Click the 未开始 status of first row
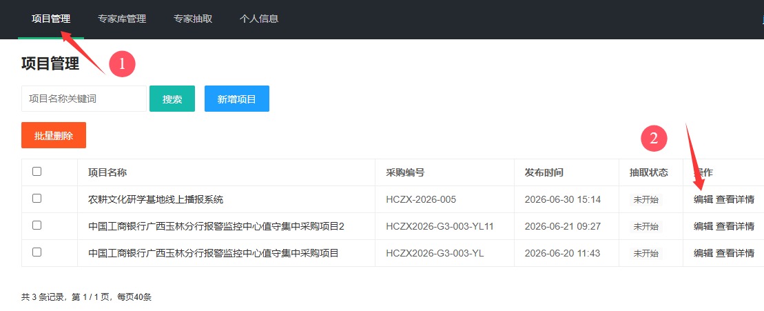 click(x=646, y=199)
